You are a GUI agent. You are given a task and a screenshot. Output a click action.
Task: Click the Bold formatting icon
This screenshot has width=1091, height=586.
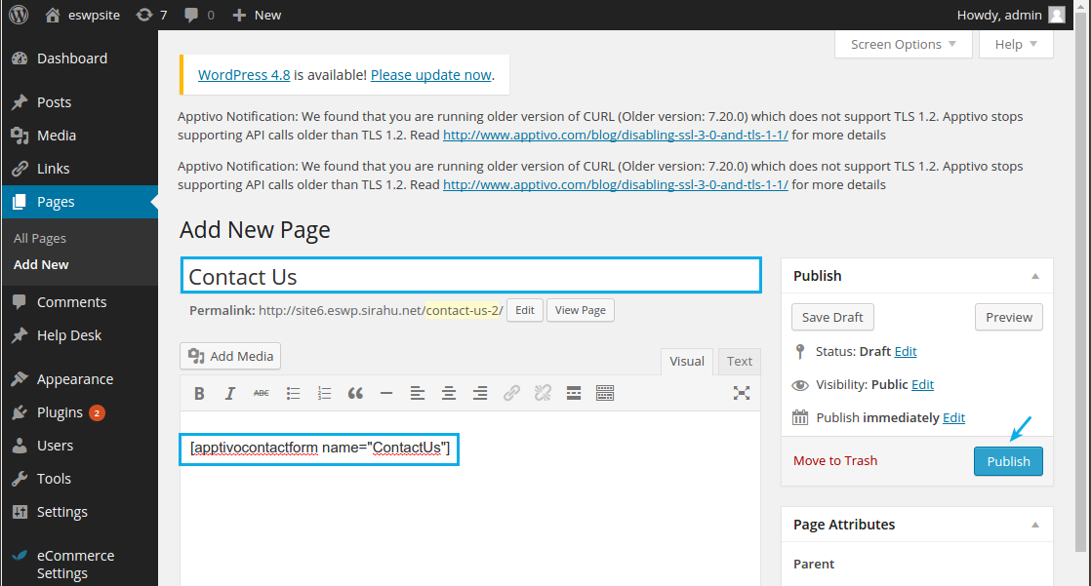pos(199,394)
